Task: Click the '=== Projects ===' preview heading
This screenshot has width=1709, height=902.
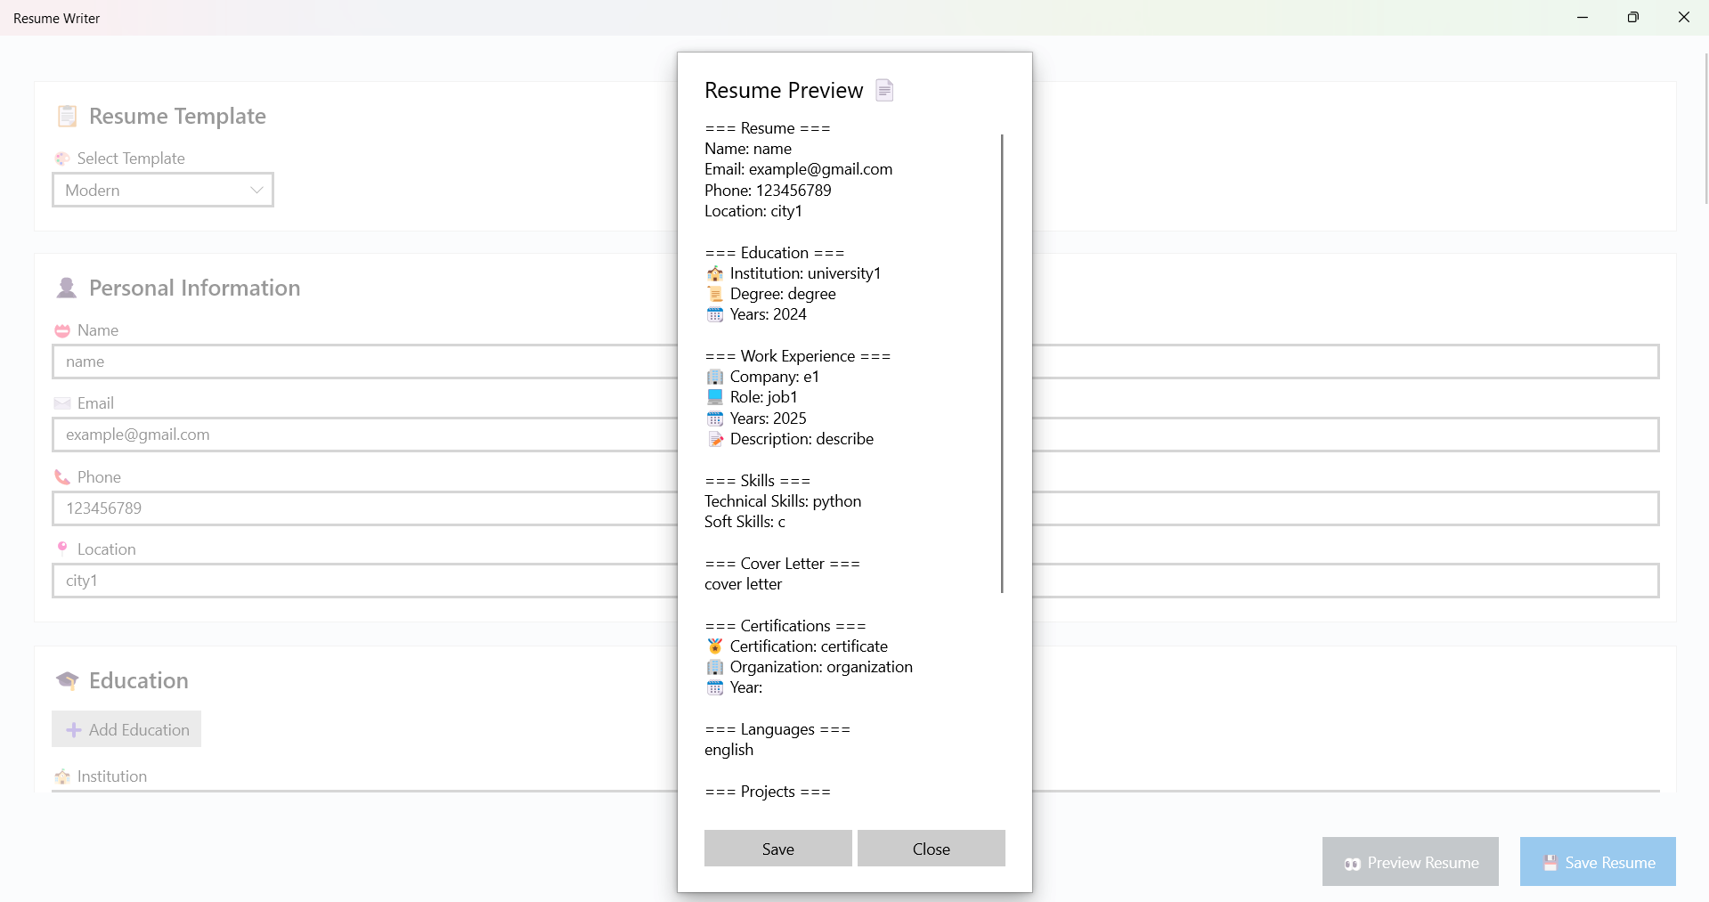Action: click(768, 792)
